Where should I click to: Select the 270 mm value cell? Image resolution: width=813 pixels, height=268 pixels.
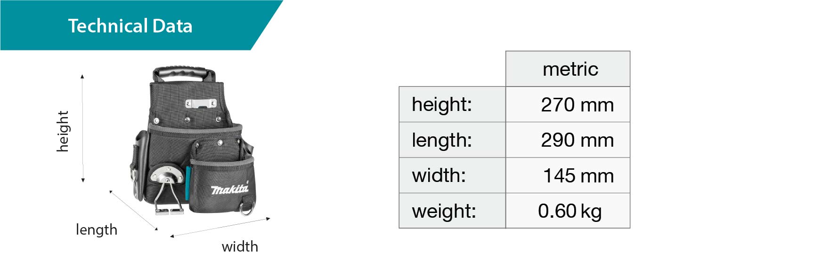tap(577, 104)
